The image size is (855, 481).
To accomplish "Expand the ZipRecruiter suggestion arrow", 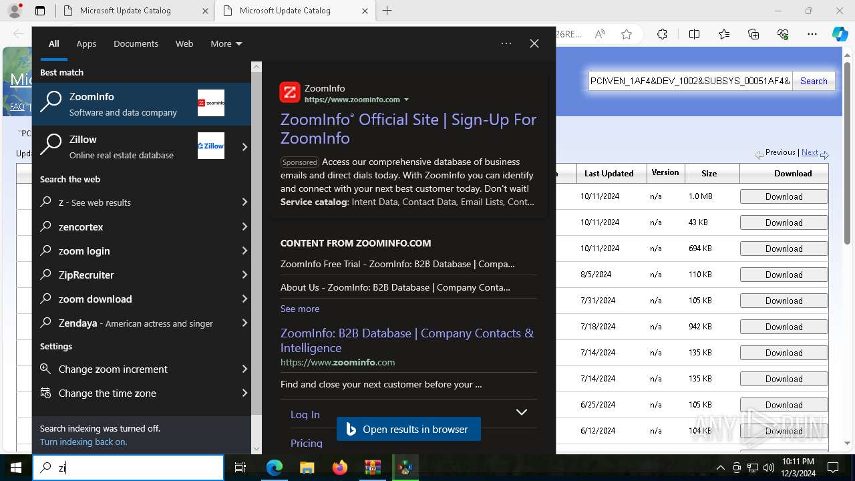I will pyautogui.click(x=244, y=275).
